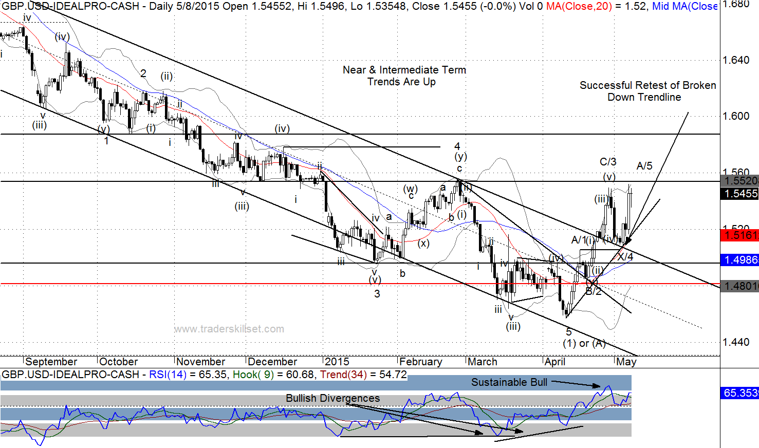Click the B/2 wave label
Image resolution: width=759 pixels, height=448 pixels.
594,291
